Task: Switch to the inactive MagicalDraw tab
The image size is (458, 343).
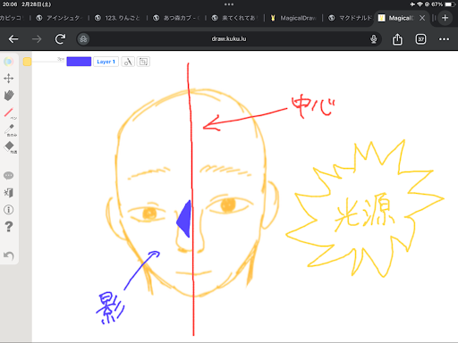Action: (x=293, y=18)
